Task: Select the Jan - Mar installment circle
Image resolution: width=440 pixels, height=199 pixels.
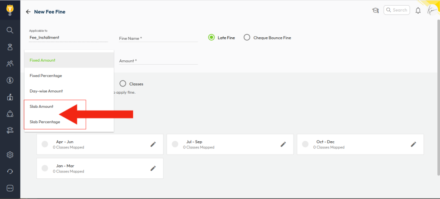Action: [x=45, y=168]
